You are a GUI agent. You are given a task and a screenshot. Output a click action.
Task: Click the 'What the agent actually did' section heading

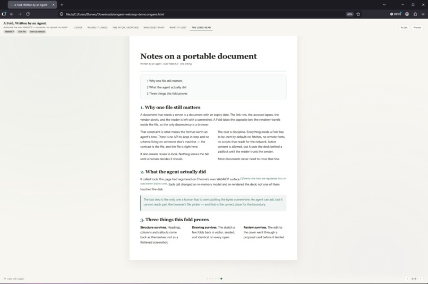tap(173, 172)
